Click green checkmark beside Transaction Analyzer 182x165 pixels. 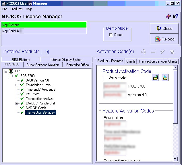pos(22,99)
